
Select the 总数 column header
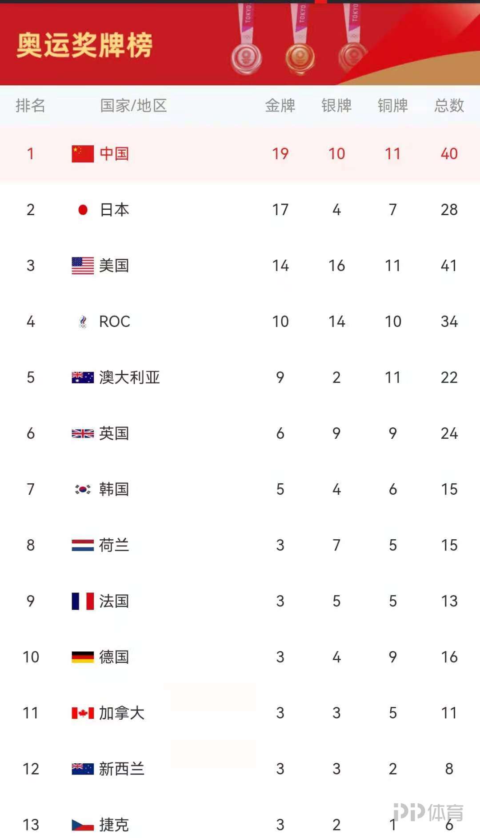coord(449,106)
